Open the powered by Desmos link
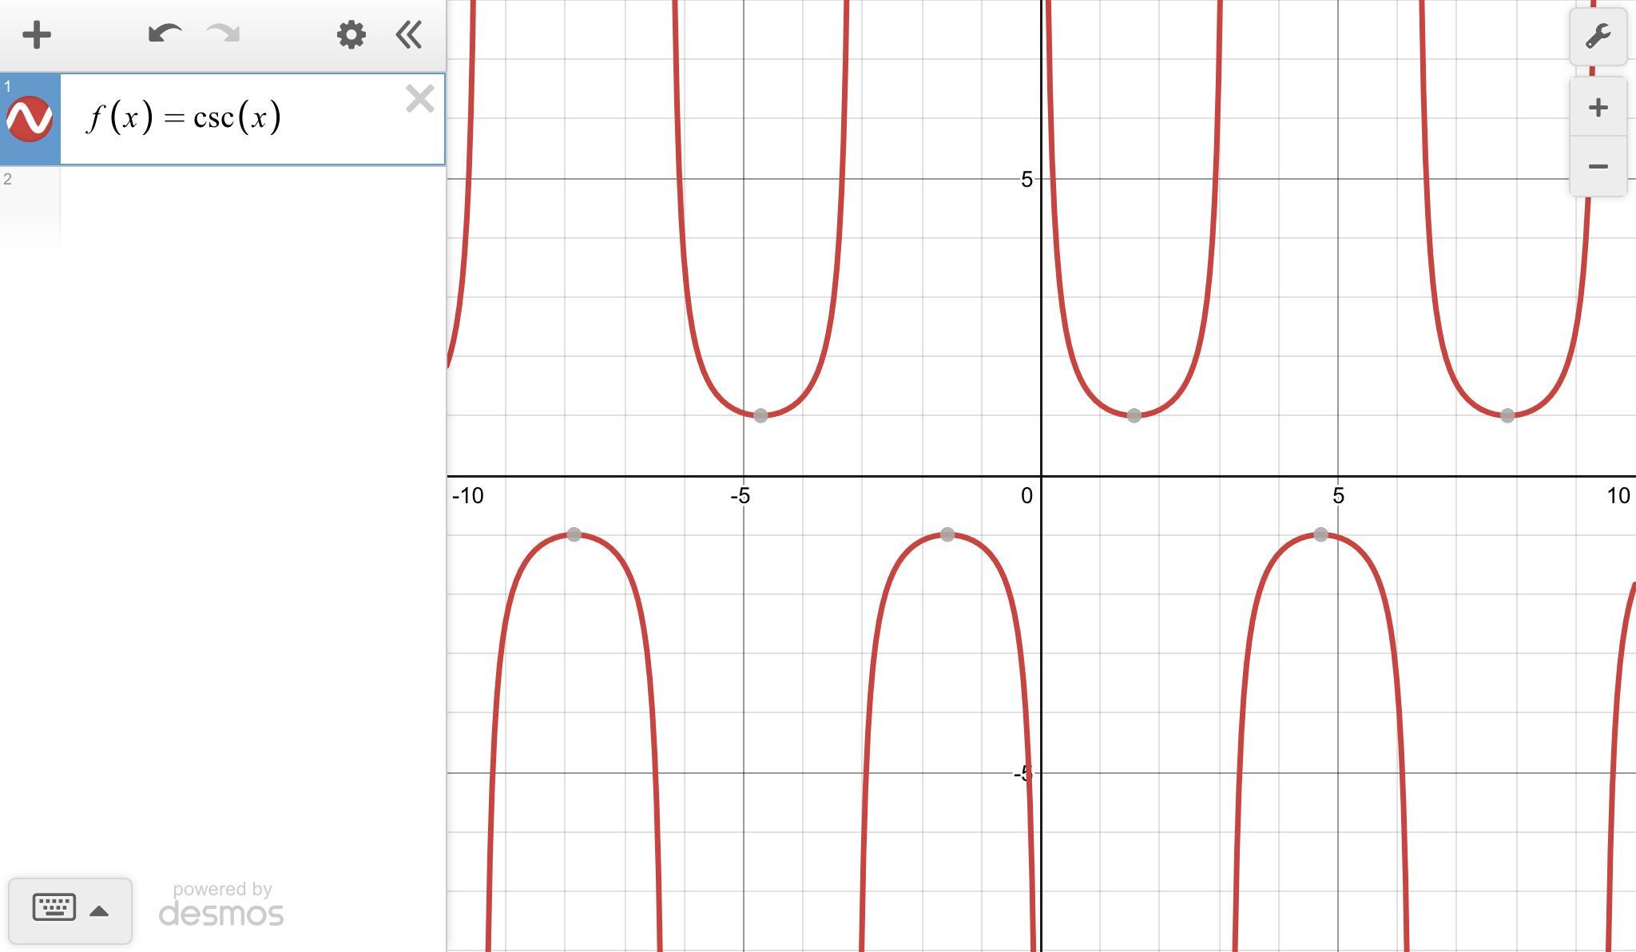 [x=220, y=905]
